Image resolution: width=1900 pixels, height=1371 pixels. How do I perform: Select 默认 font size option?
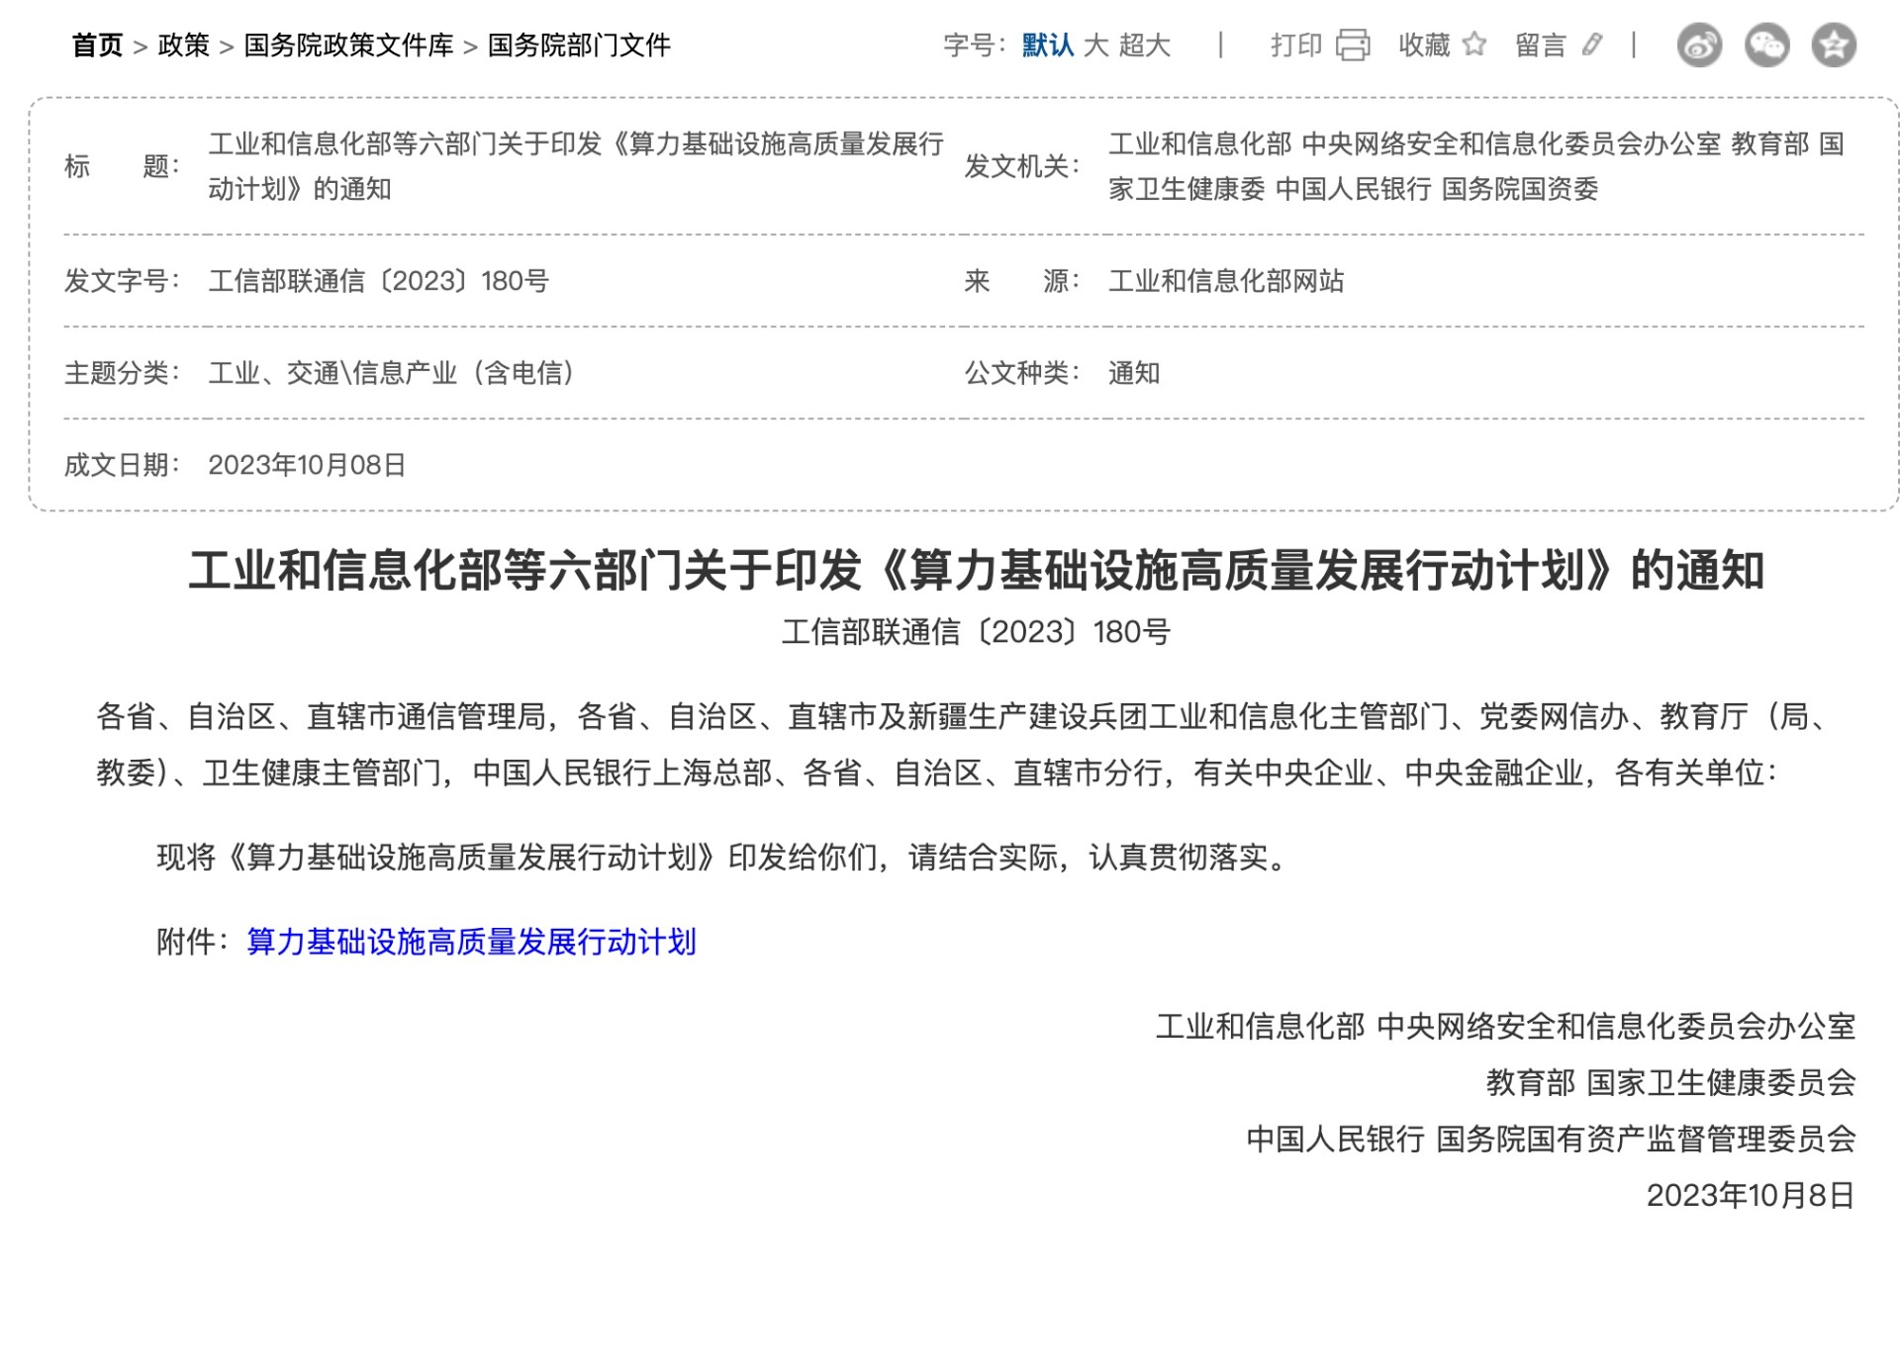pos(1047,46)
